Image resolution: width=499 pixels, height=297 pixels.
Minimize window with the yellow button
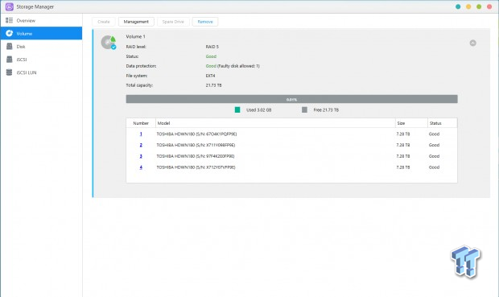pyautogui.click(x=468, y=6)
